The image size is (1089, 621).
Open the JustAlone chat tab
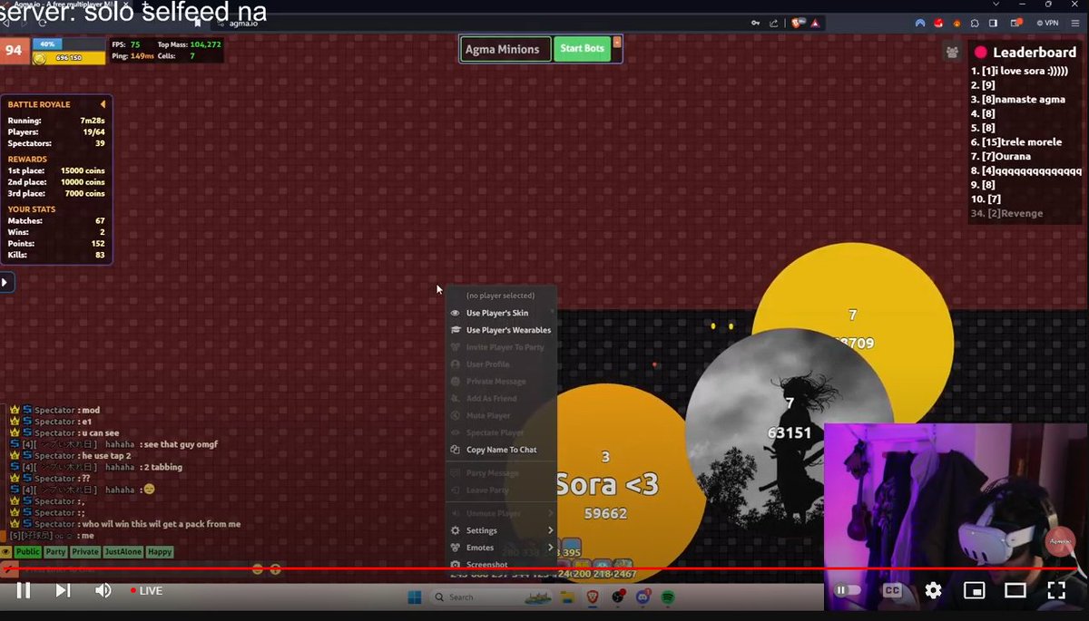(x=123, y=551)
